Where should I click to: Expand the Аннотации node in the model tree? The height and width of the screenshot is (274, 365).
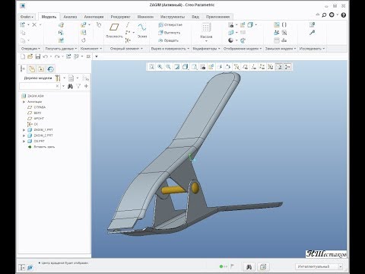pos(24,102)
